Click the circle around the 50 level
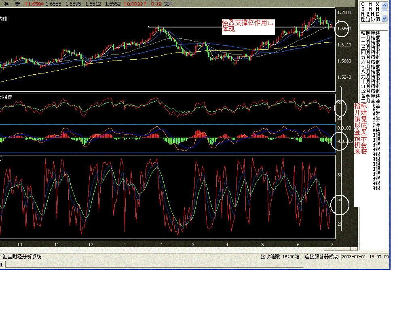This screenshot has height=310, width=414. point(339,204)
